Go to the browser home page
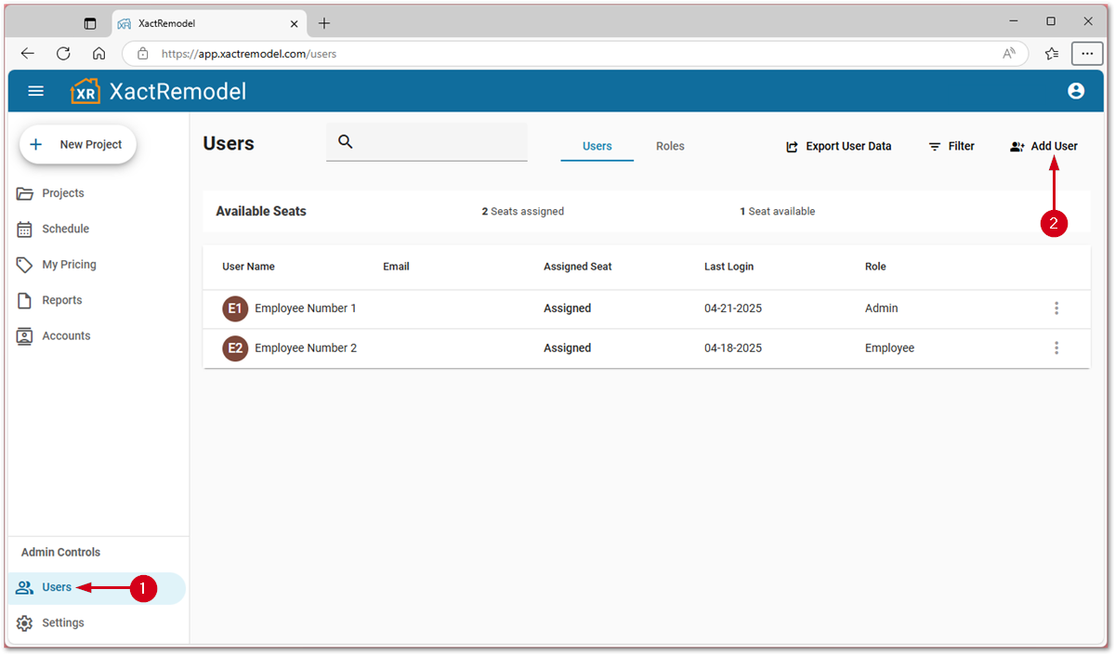The image size is (1115, 655). (98, 54)
